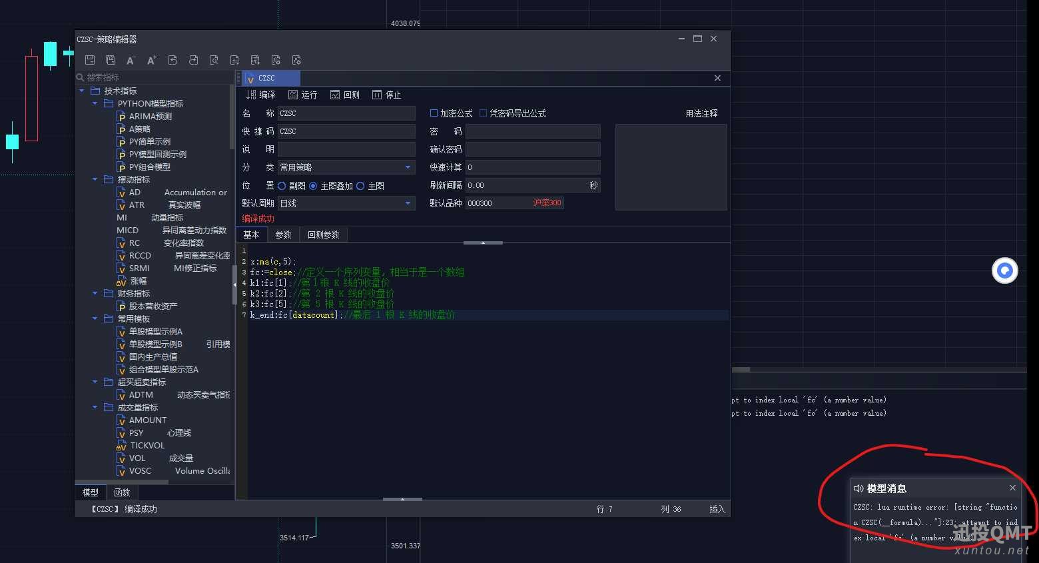Collapse the 财务指标 folder
1039x563 pixels.
point(95,293)
